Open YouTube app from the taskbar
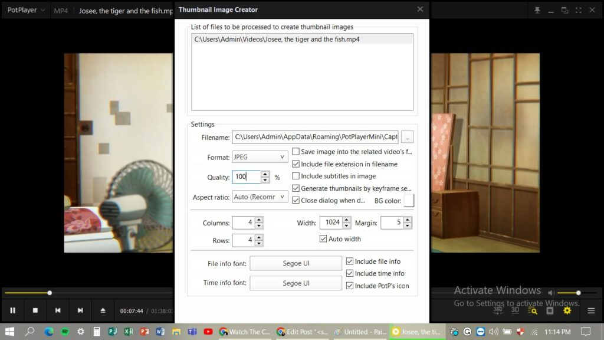The height and width of the screenshot is (340, 604). coord(208,332)
